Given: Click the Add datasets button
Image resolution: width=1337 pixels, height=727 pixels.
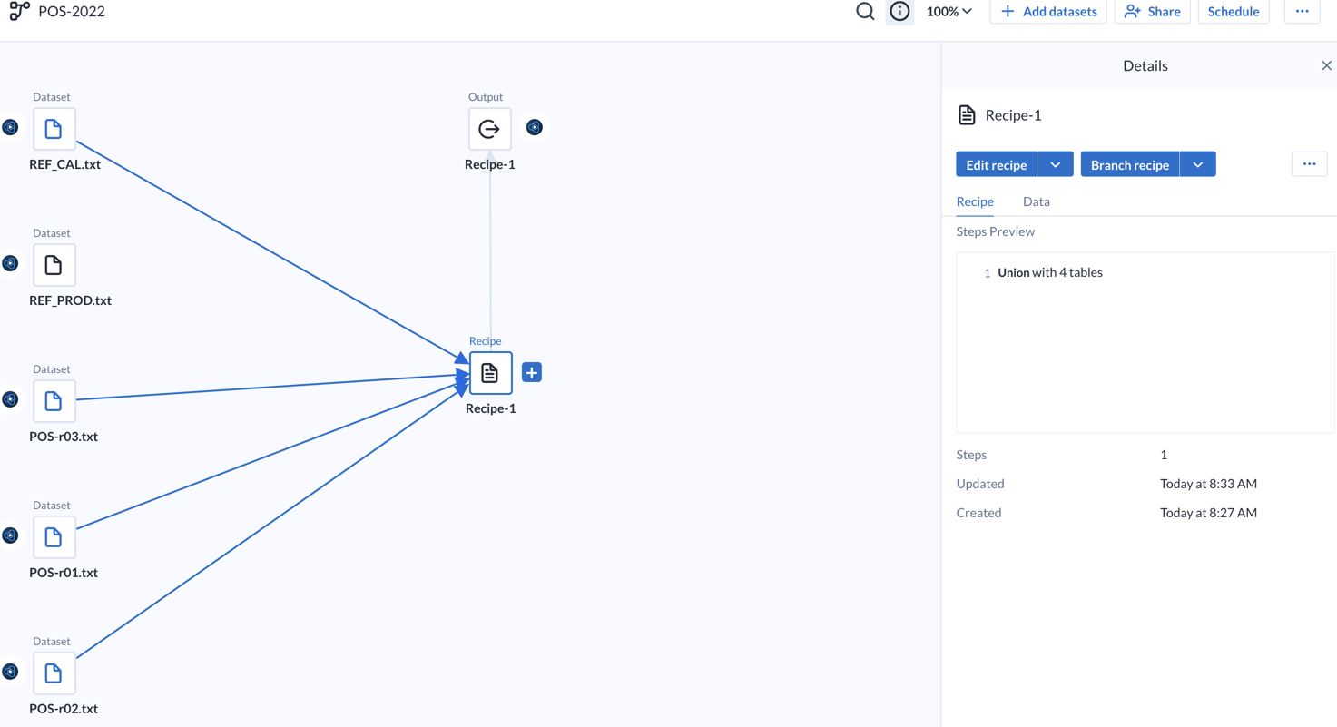Looking at the screenshot, I should click(1048, 12).
